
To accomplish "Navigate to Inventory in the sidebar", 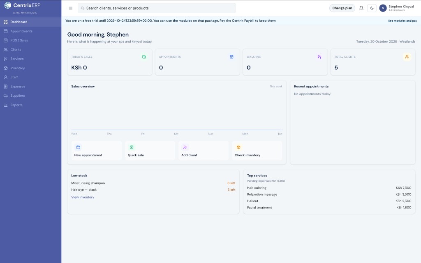I will click(30, 68).
